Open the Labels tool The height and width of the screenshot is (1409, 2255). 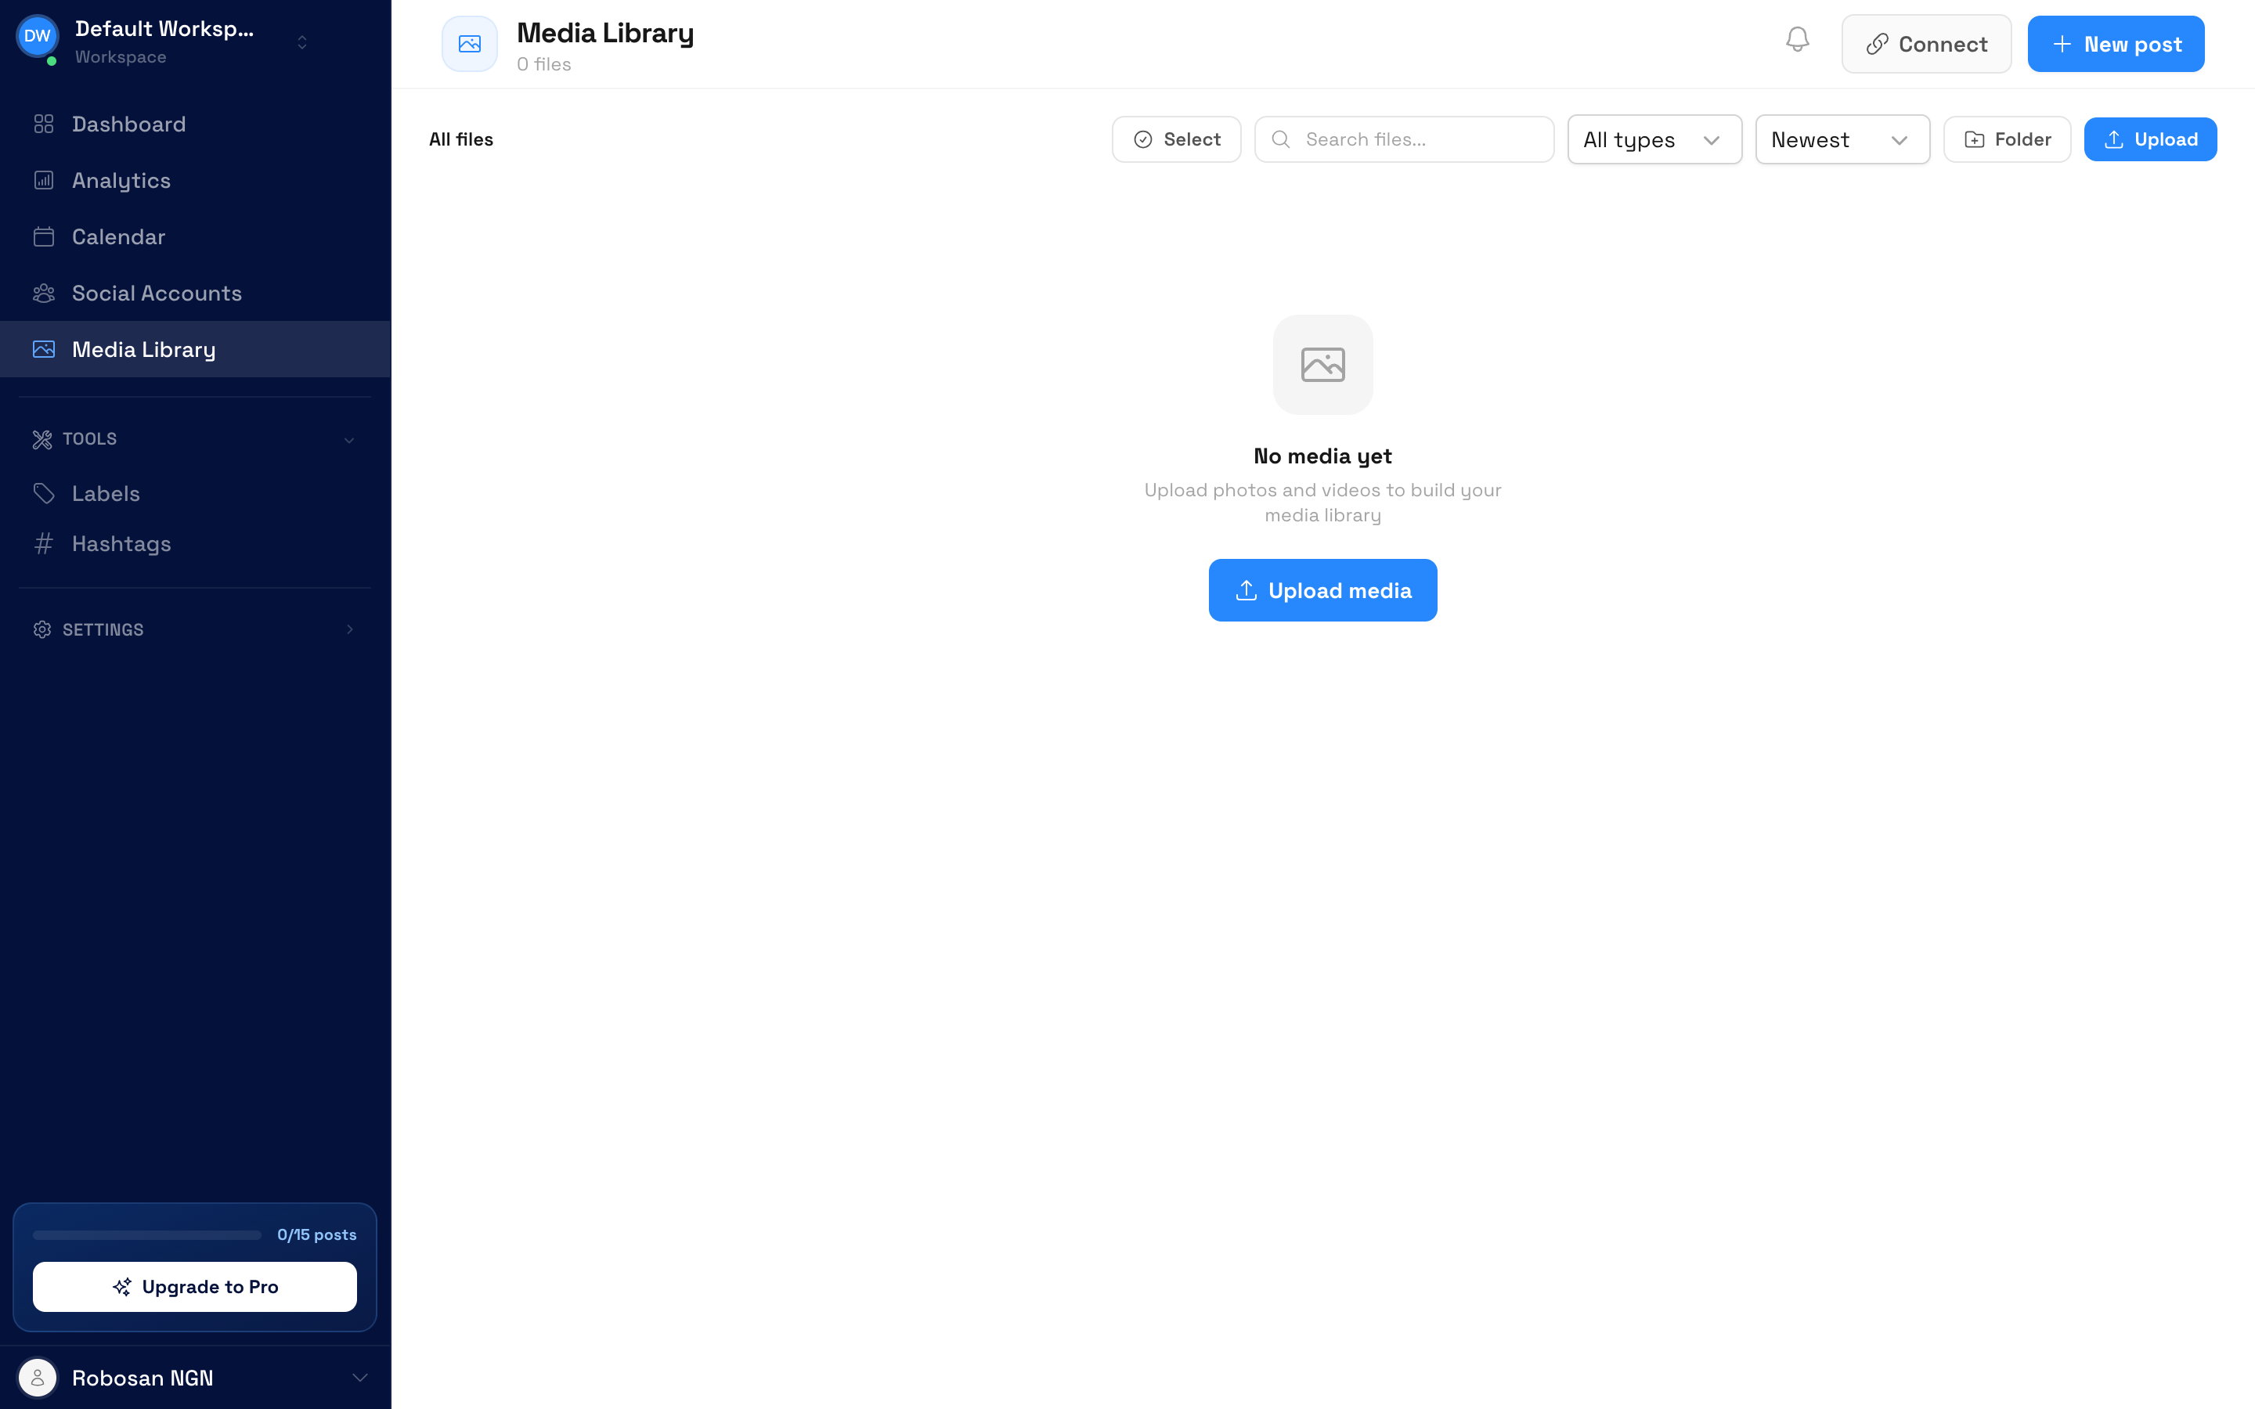pos(105,494)
